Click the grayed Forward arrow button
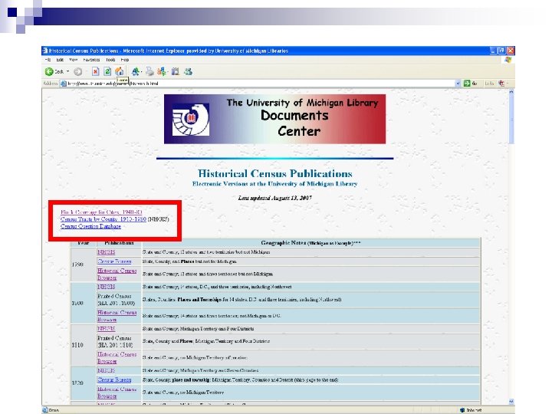This screenshot has width=552, height=414. 77,72
